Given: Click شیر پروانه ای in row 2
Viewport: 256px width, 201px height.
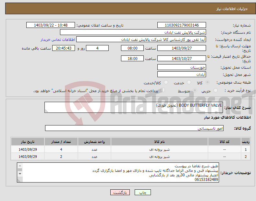Looking at the screenshot, I should [159, 157].
